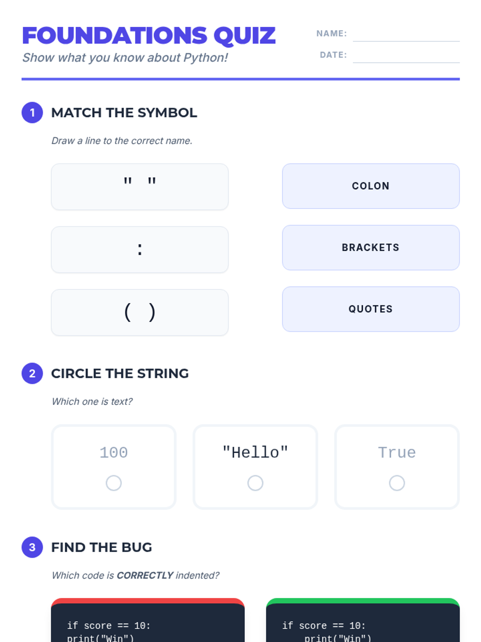Choose the COLON answer box
481x642 pixels.
[371, 186]
